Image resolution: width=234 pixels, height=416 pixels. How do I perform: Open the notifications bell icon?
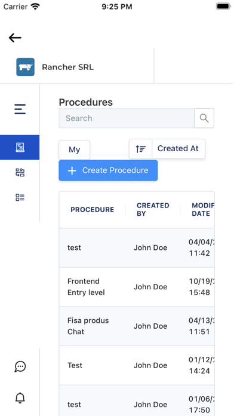[20, 397]
